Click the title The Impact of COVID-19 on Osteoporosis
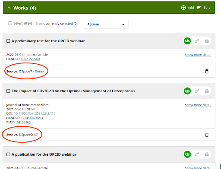The height and width of the screenshot is (169, 221). [74, 91]
